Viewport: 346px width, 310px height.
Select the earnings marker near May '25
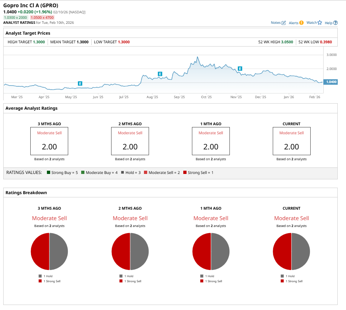(80, 83)
